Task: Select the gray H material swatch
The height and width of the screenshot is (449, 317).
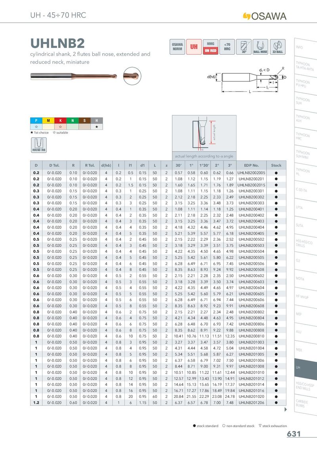Action: coord(97,121)
